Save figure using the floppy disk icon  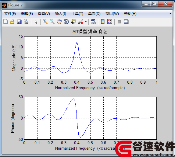19,22
